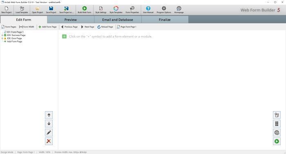Click Page: Form Page 1 in the status bar
Image resolution: width=286 pixels, height=154 pixels.
point(26,152)
